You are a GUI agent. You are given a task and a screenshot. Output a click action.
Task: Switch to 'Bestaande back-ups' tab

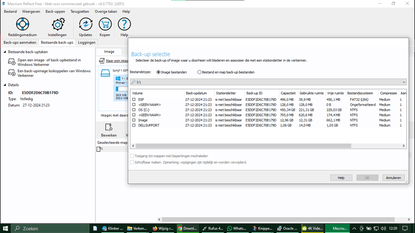tap(57, 42)
